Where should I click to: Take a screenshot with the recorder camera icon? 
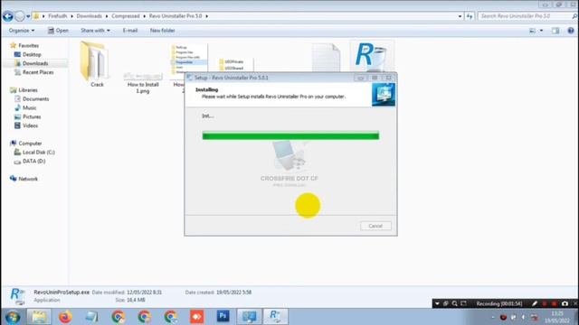565,303
